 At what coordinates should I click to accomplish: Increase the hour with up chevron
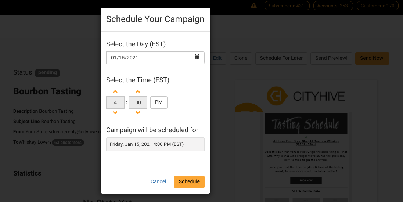click(x=115, y=92)
